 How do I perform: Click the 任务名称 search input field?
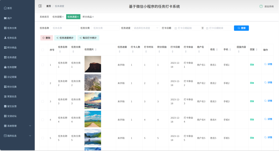(65, 28)
